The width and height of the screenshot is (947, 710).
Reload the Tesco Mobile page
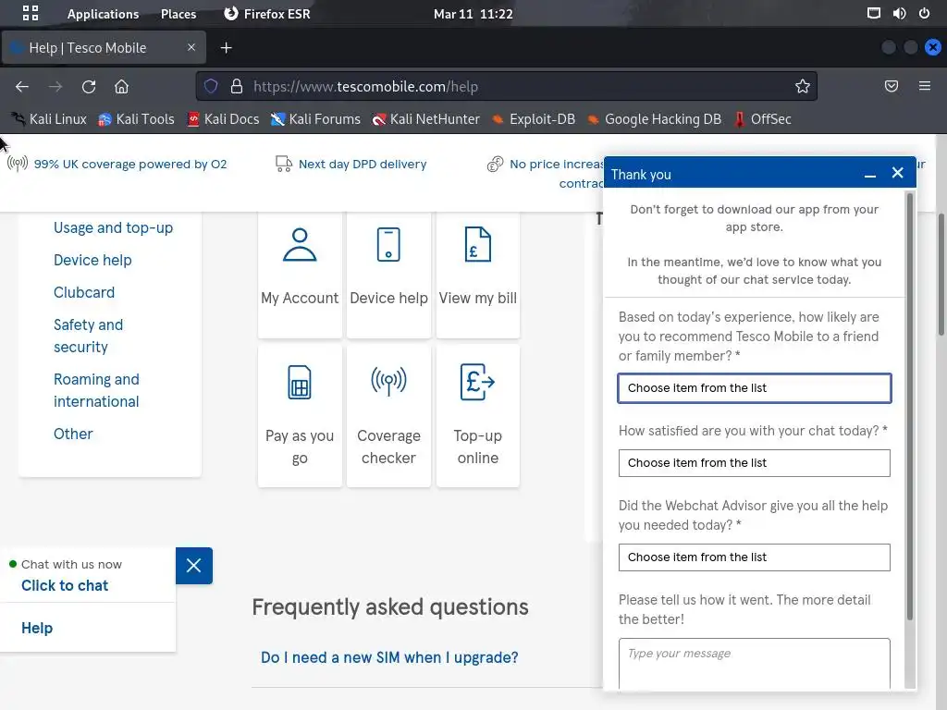[x=89, y=86]
